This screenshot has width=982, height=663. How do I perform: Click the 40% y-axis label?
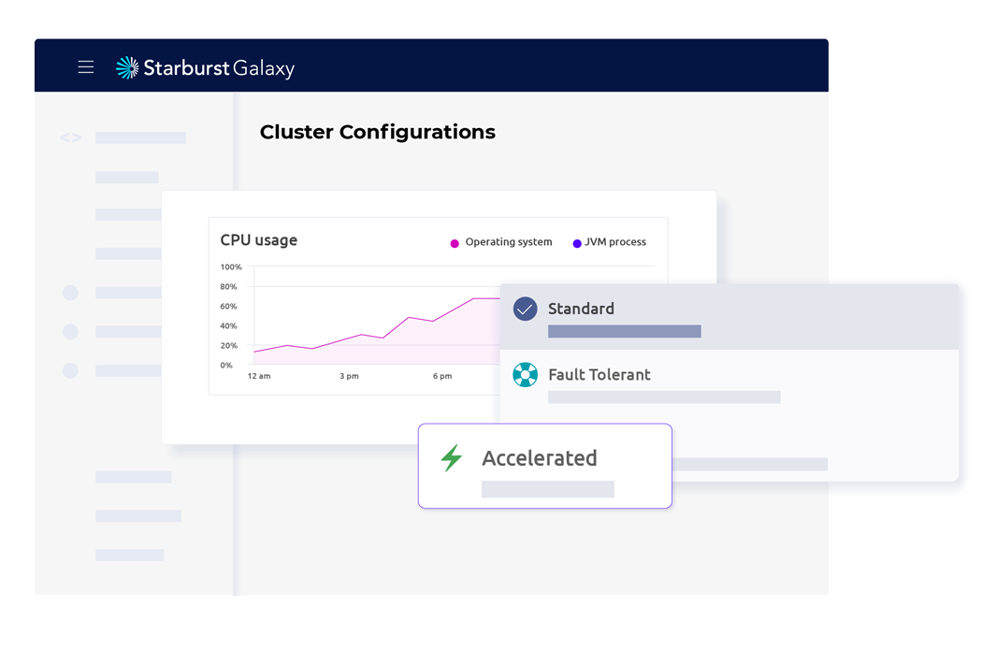[228, 325]
